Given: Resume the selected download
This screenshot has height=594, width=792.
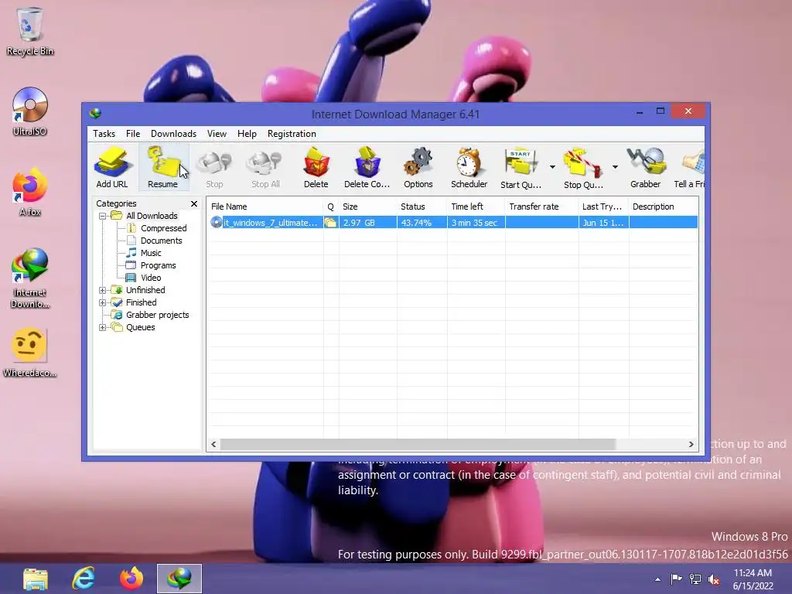Looking at the screenshot, I should (162, 168).
